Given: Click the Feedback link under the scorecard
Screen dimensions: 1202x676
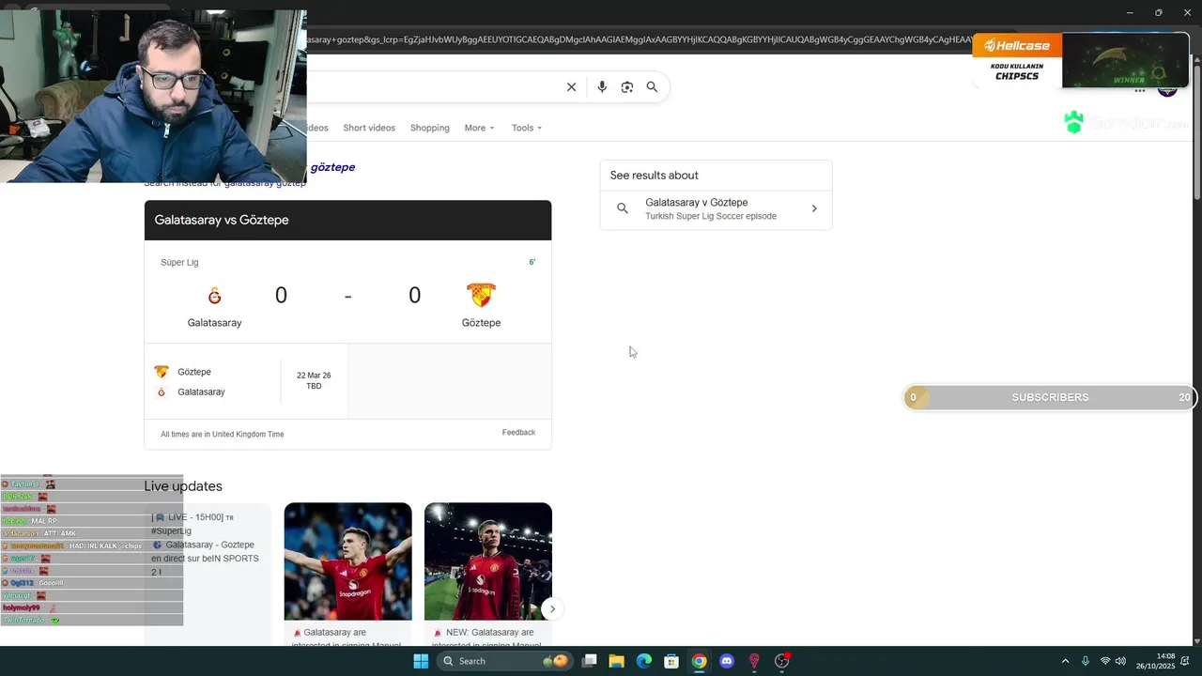Looking at the screenshot, I should coord(518,433).
